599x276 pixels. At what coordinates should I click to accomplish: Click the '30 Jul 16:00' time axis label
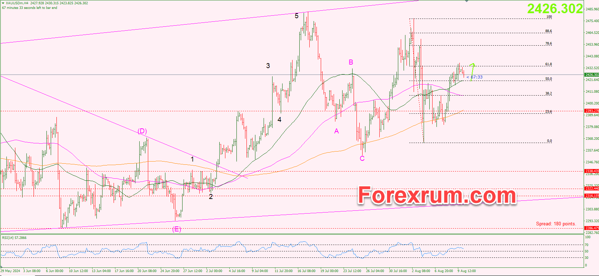398,271
